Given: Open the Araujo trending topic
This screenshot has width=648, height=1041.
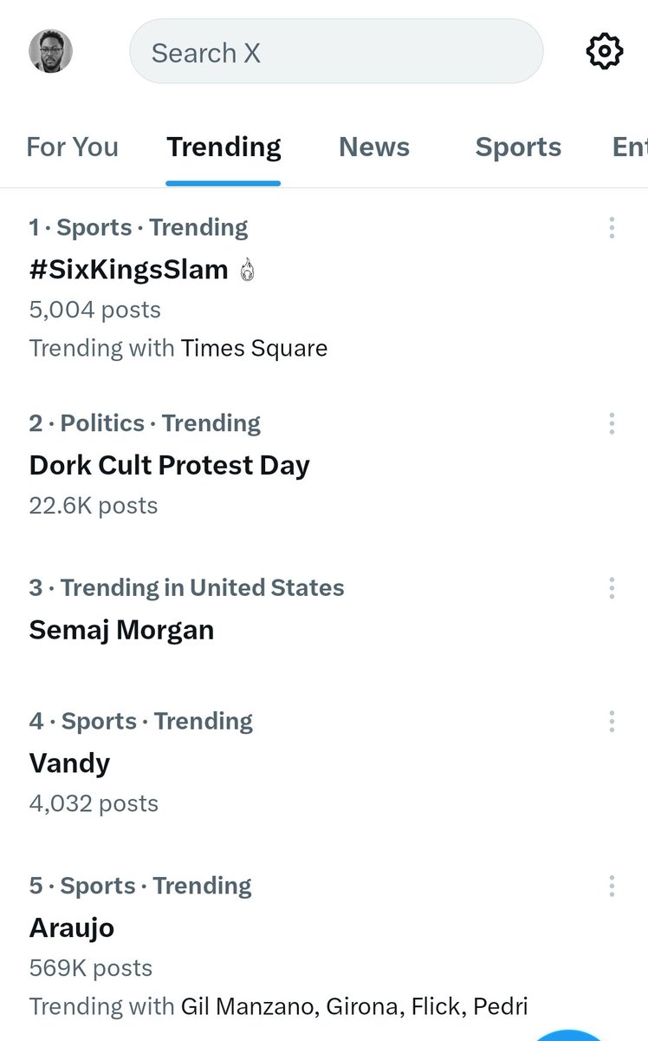Looking at the screenshot, I should tap(72, 928).
